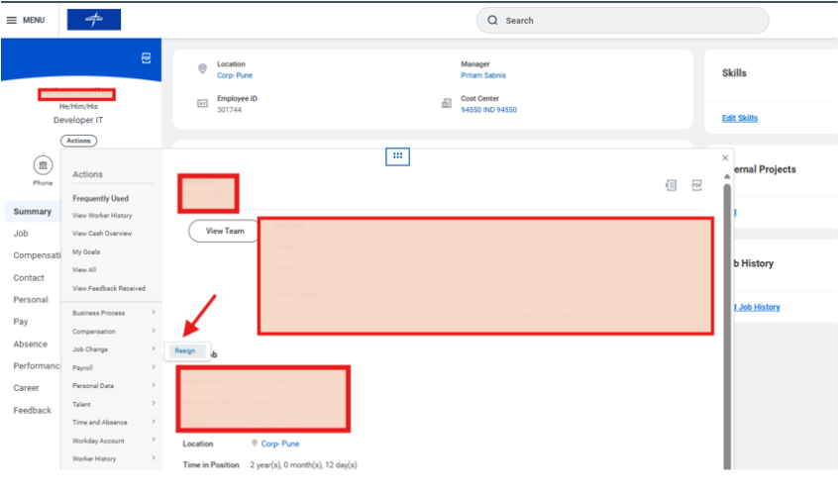This screenshot has height=496, width=838.
Task: Click in the Search field
Action: click(624, 20)
